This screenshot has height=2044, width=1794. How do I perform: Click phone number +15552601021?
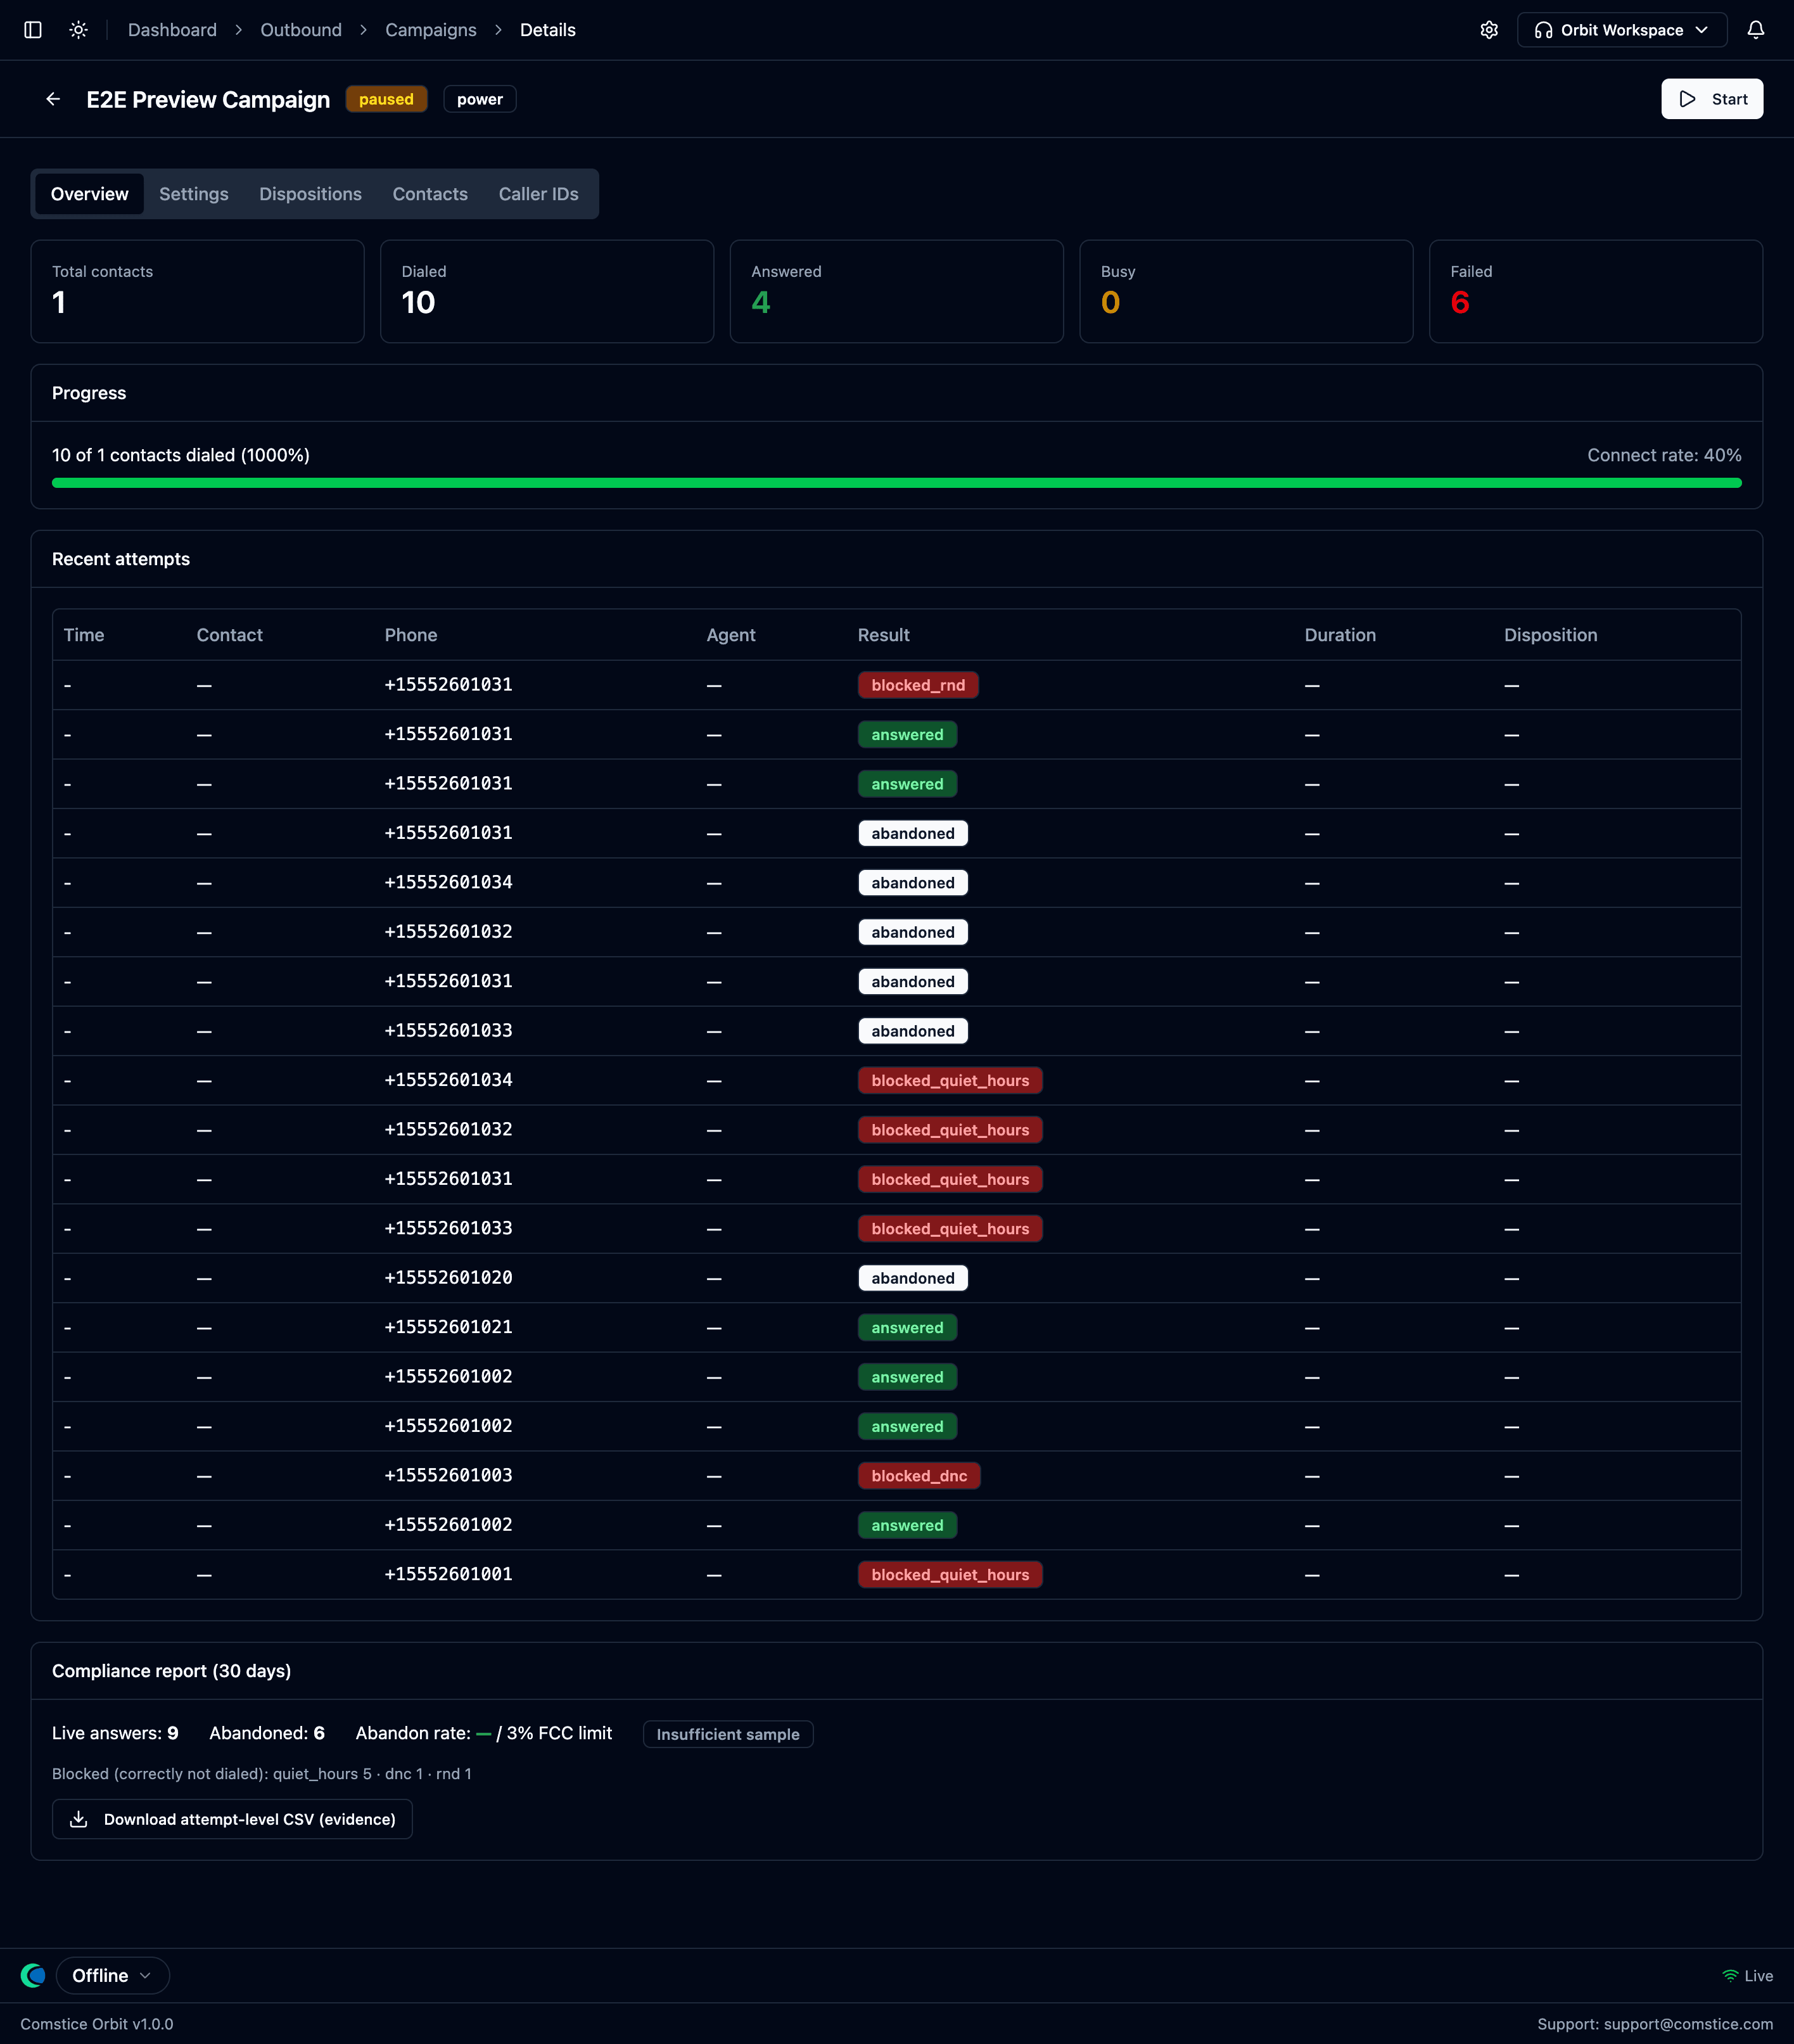[x=449, y=1327]
